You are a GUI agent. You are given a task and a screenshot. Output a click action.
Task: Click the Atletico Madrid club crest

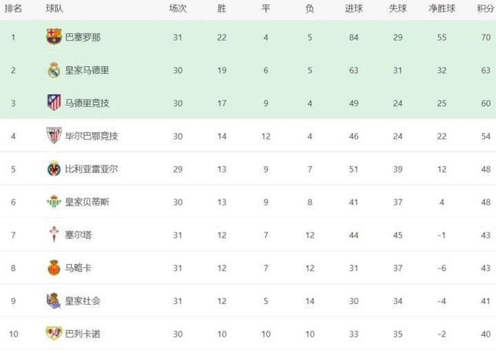54,103
